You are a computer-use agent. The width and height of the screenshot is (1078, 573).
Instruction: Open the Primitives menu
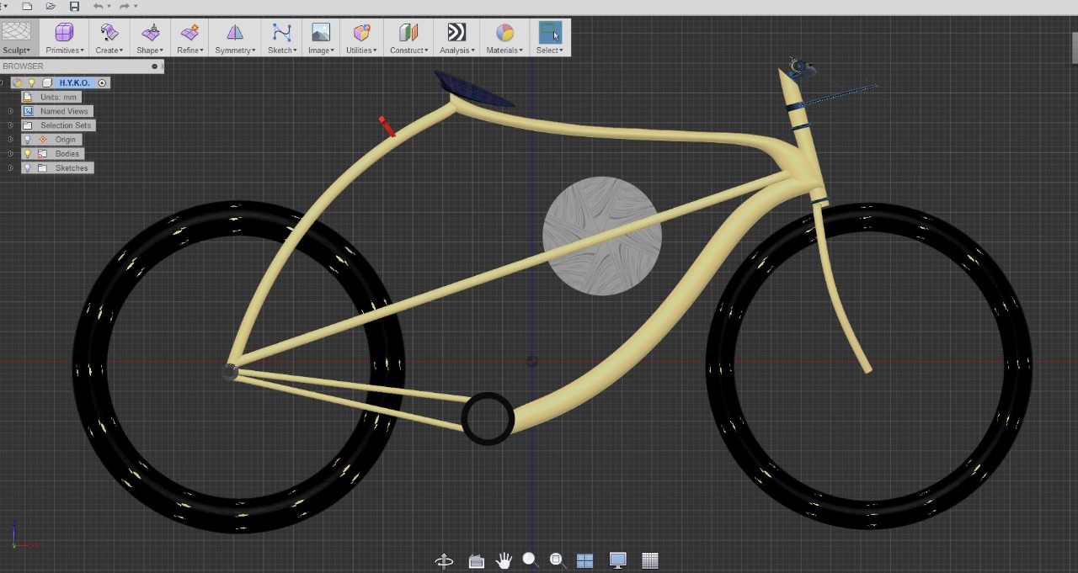pyautogui.click(x=65, y=50)
